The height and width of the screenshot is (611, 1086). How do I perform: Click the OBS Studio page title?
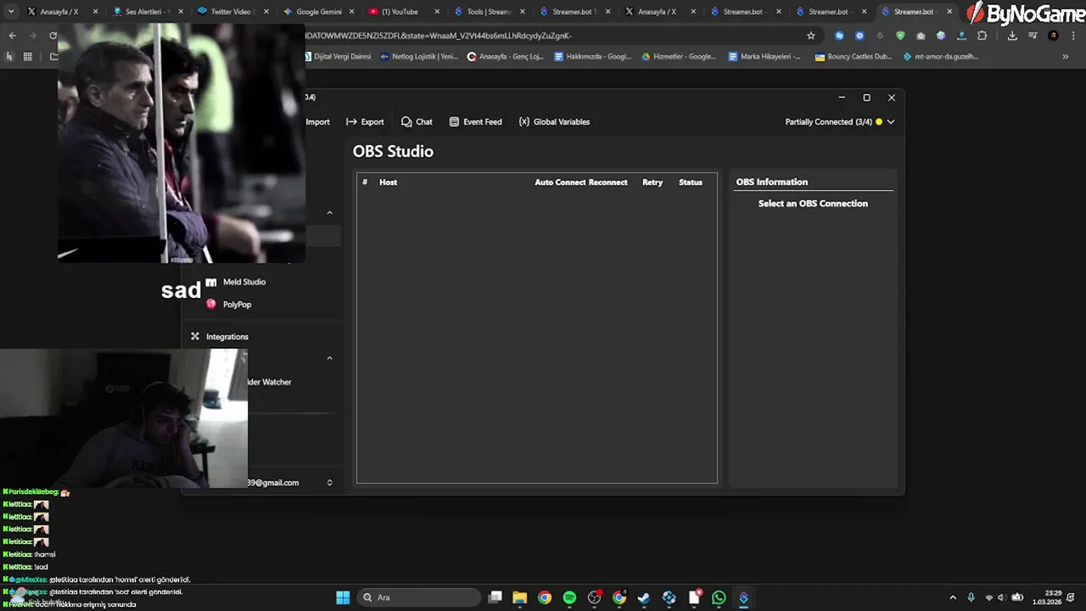(x=393, y=151)
